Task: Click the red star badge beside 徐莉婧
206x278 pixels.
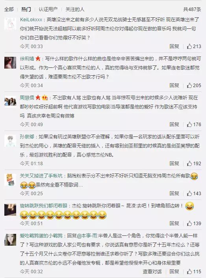Action: pyautogui.click(x=38, y=58)
